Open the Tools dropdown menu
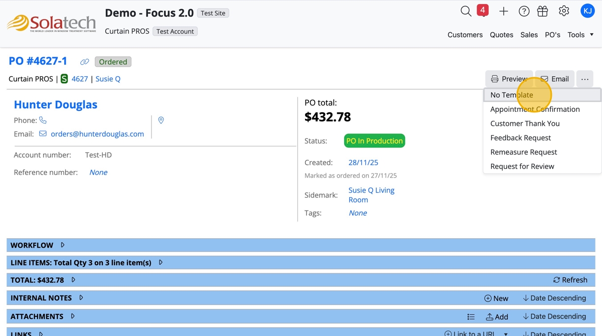 pos(580,35)
